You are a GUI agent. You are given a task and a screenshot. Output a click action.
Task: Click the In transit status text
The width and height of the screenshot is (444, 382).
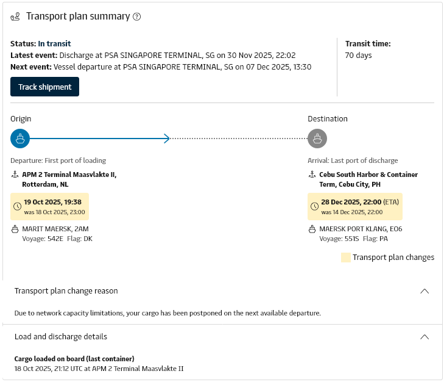point(54,43)
